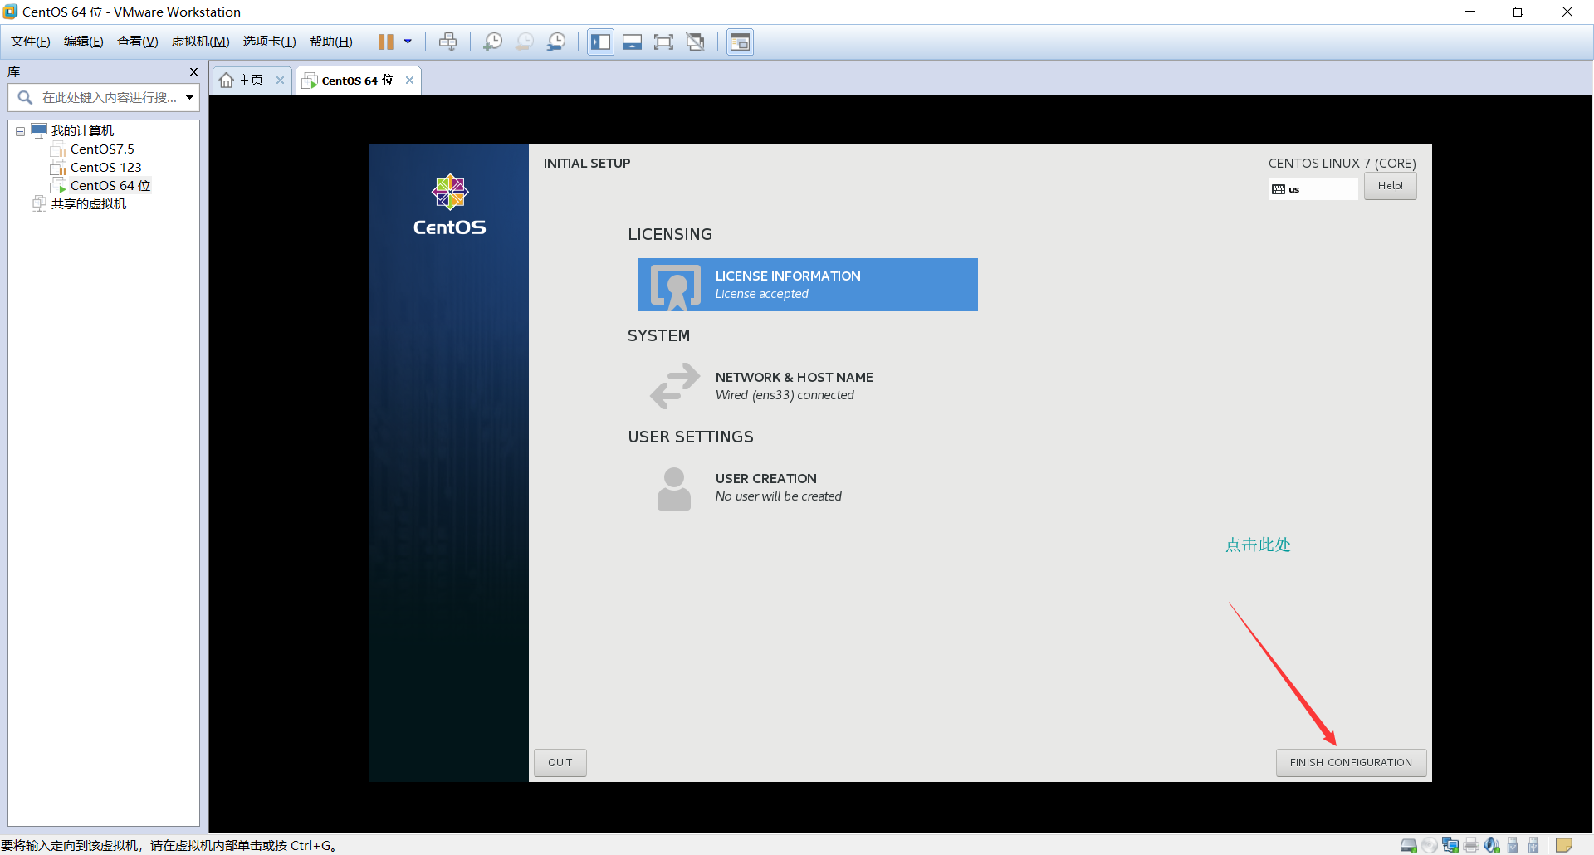The image size is (1594, 855).
Task: Revert to previous snapshot icon
Action: coord(525,42)
